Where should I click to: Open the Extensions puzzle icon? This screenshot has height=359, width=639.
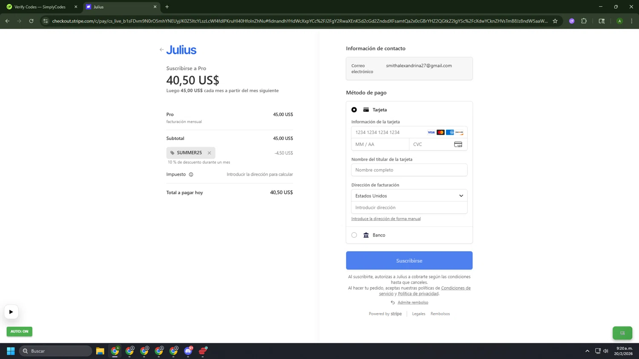(x=584, y=21)
